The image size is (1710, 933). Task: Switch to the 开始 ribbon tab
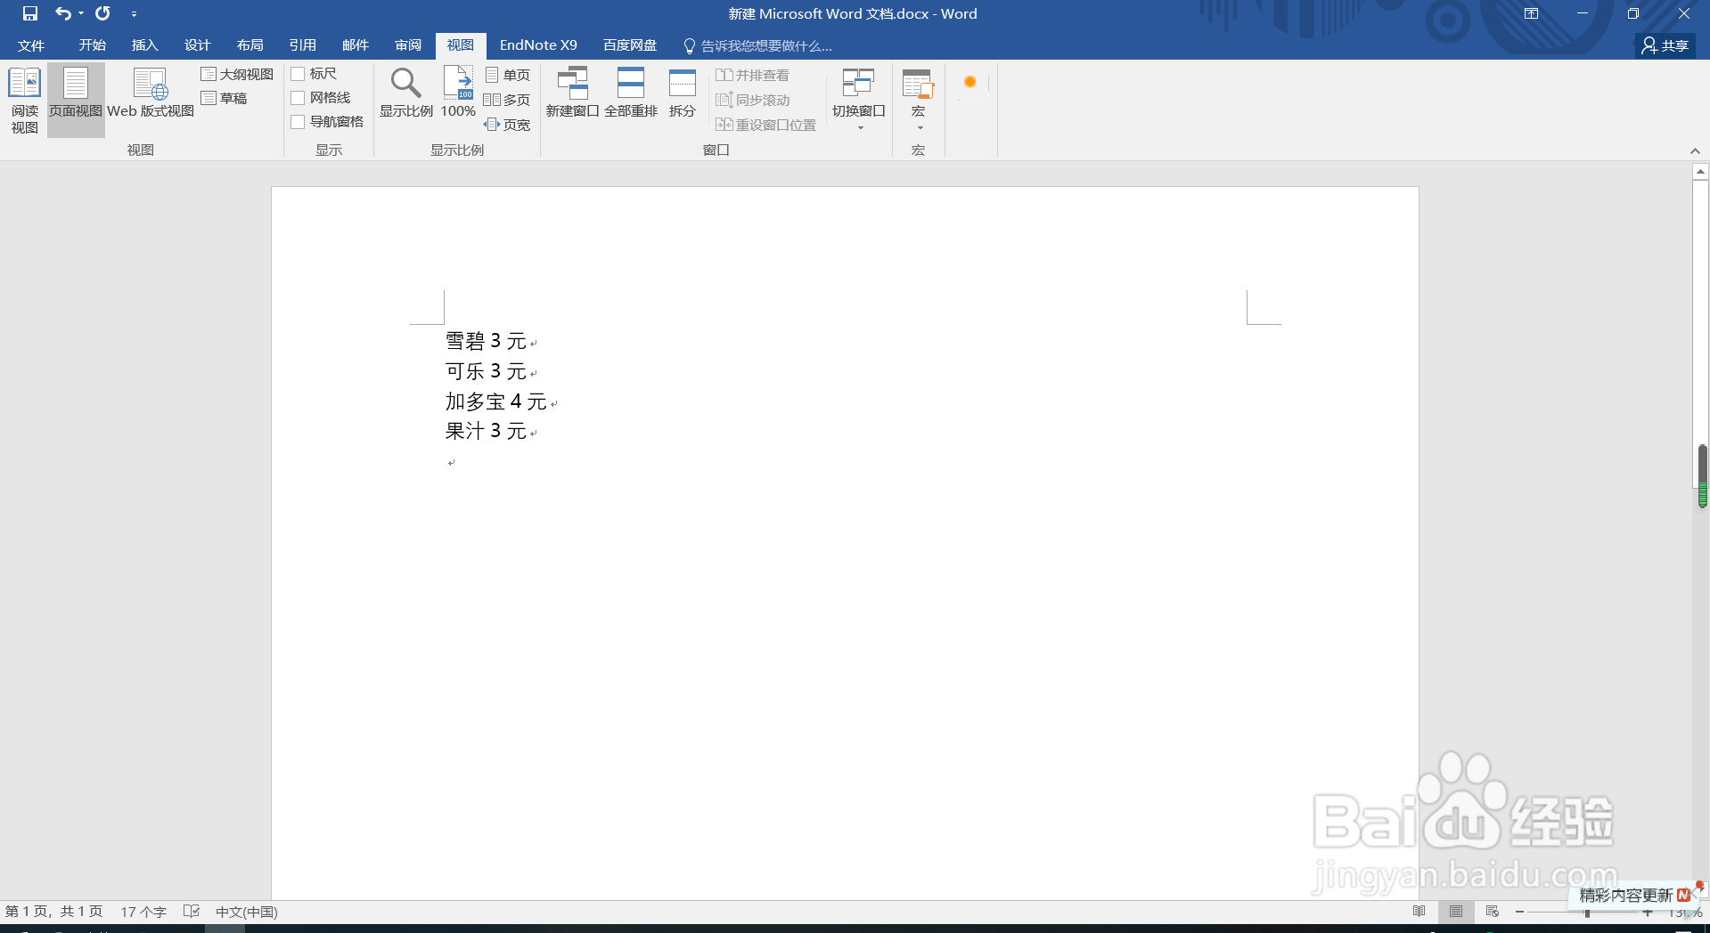coord(91,45)
